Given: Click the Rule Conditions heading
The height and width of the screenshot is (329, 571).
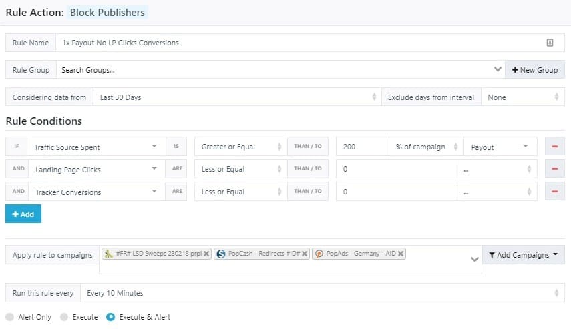Looking at the screenshot, I should click(x=43, y=121).
